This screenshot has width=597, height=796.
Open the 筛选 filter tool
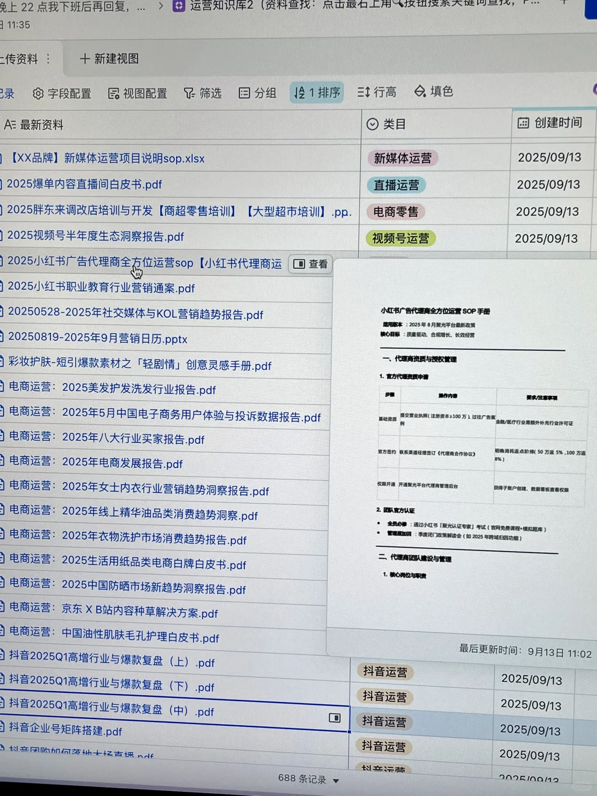[x=202, y=93]
